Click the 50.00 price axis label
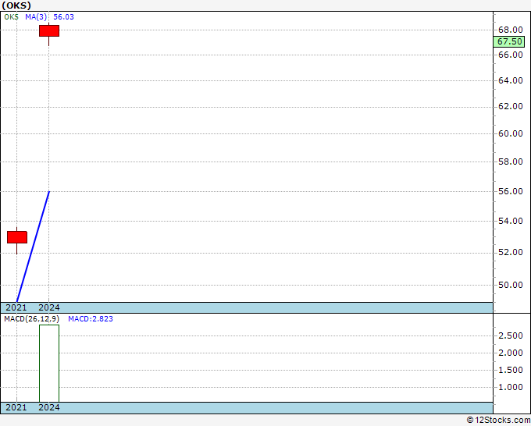 [511, 285]
